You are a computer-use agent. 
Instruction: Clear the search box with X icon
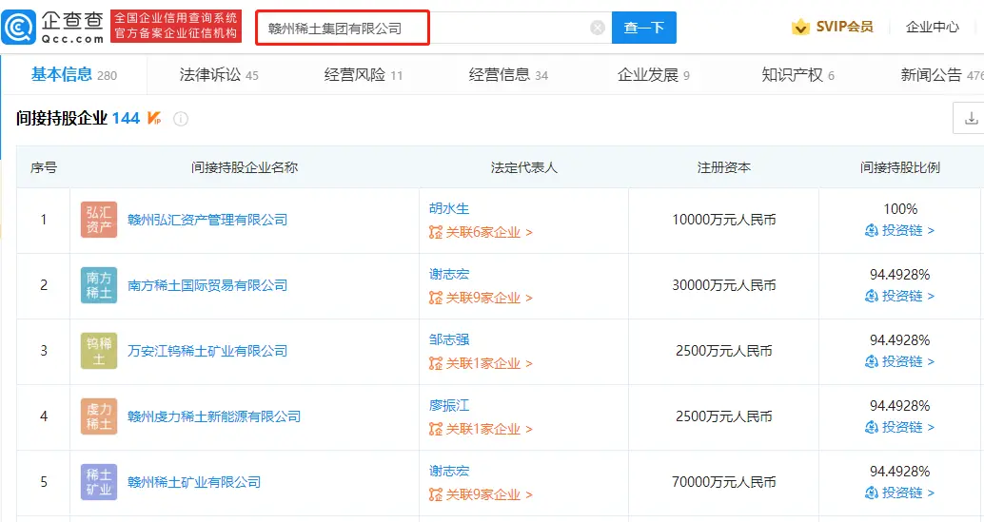(x=598, y=28)
